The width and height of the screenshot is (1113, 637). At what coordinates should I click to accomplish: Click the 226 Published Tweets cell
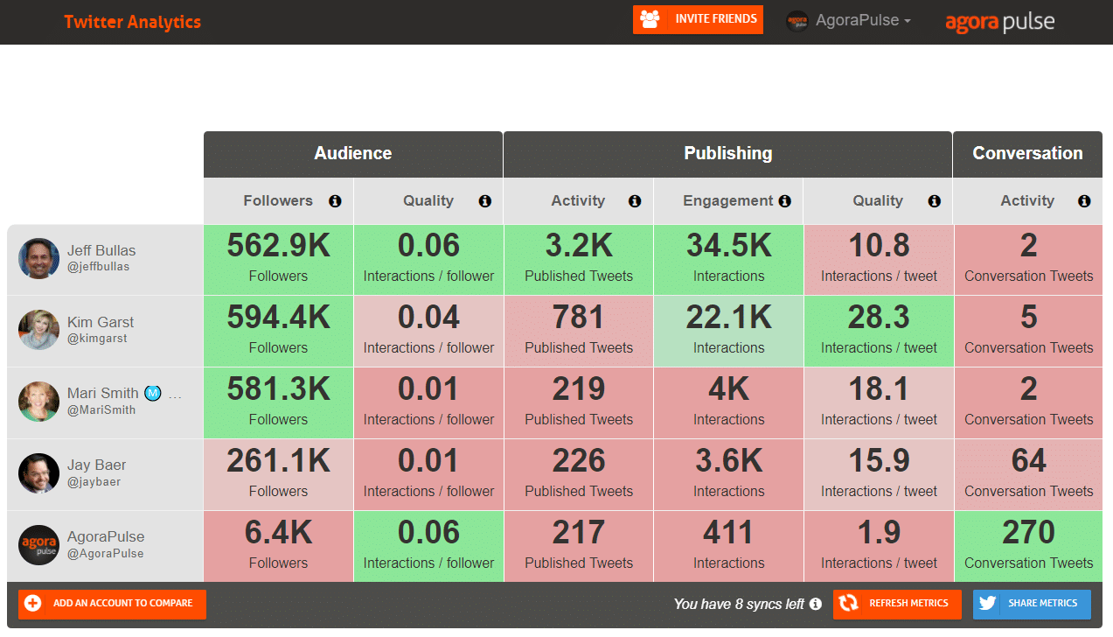(x=579, y=475)
